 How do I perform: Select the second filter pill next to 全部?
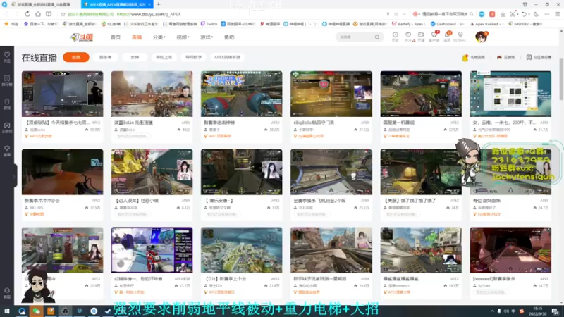pos(105,57)
